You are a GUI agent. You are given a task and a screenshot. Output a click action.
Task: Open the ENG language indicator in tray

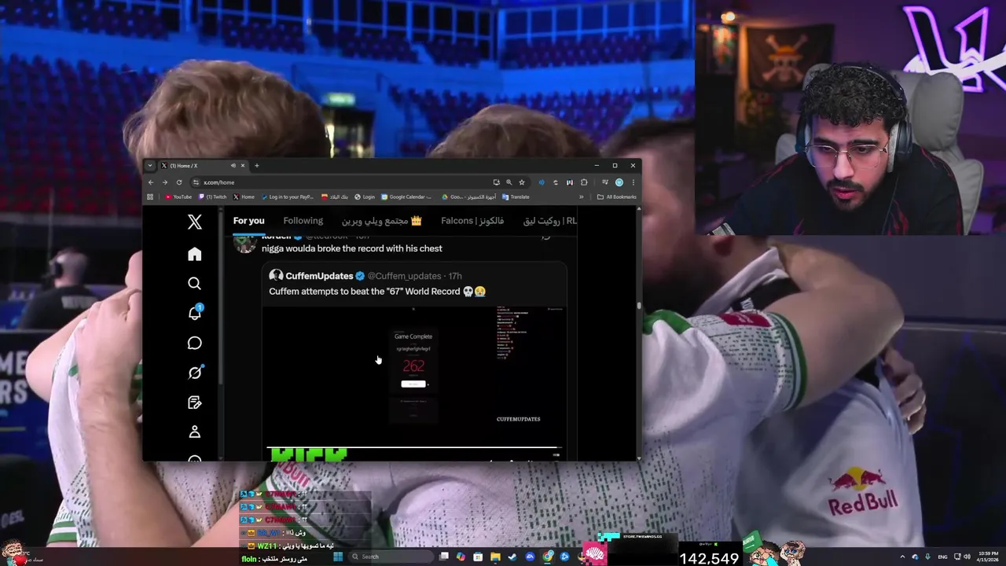(942, 557)
